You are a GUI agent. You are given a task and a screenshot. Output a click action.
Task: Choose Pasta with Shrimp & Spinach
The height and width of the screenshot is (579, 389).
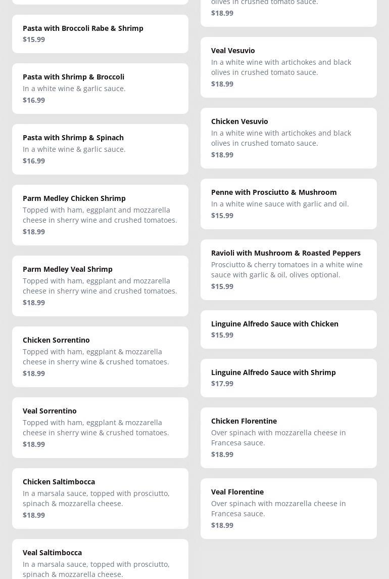(x=100, y=149)
